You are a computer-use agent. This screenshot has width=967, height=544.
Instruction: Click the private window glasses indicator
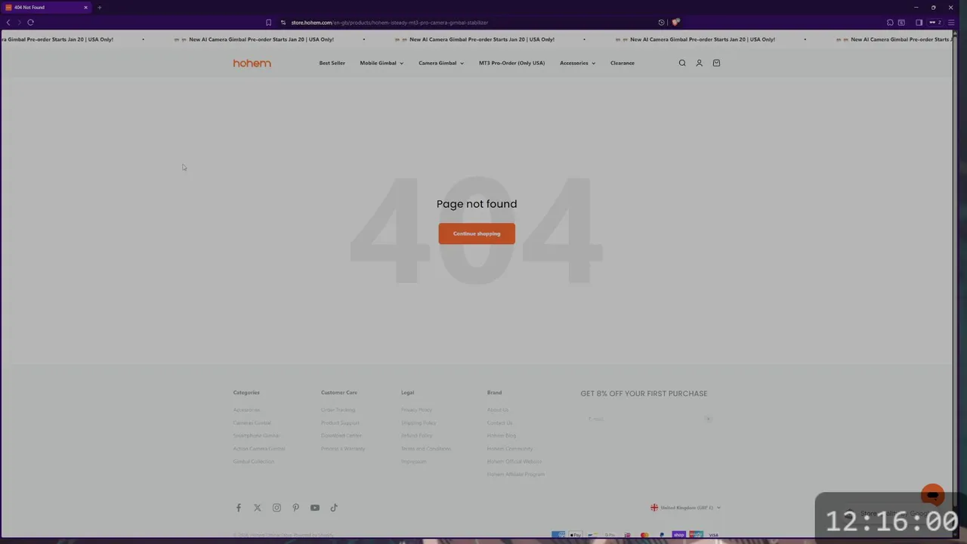[935, 23]
